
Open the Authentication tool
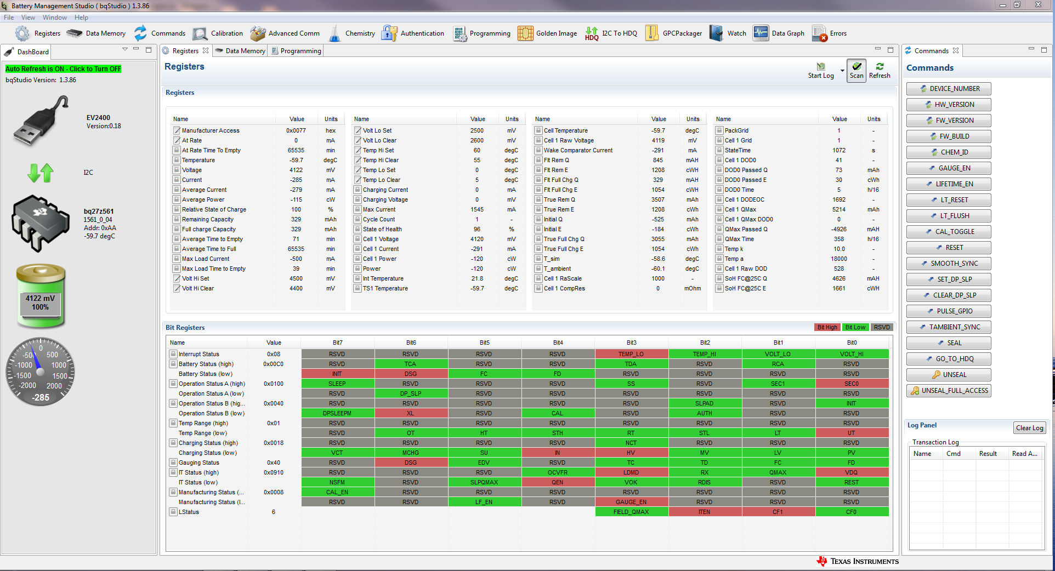pos(413,33)
